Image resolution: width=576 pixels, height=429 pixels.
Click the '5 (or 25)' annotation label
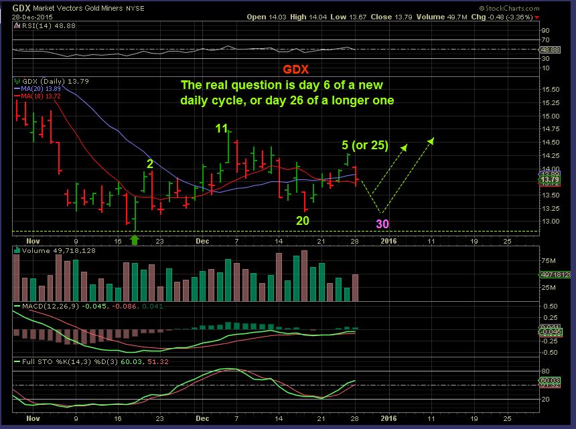coord(365,145)
